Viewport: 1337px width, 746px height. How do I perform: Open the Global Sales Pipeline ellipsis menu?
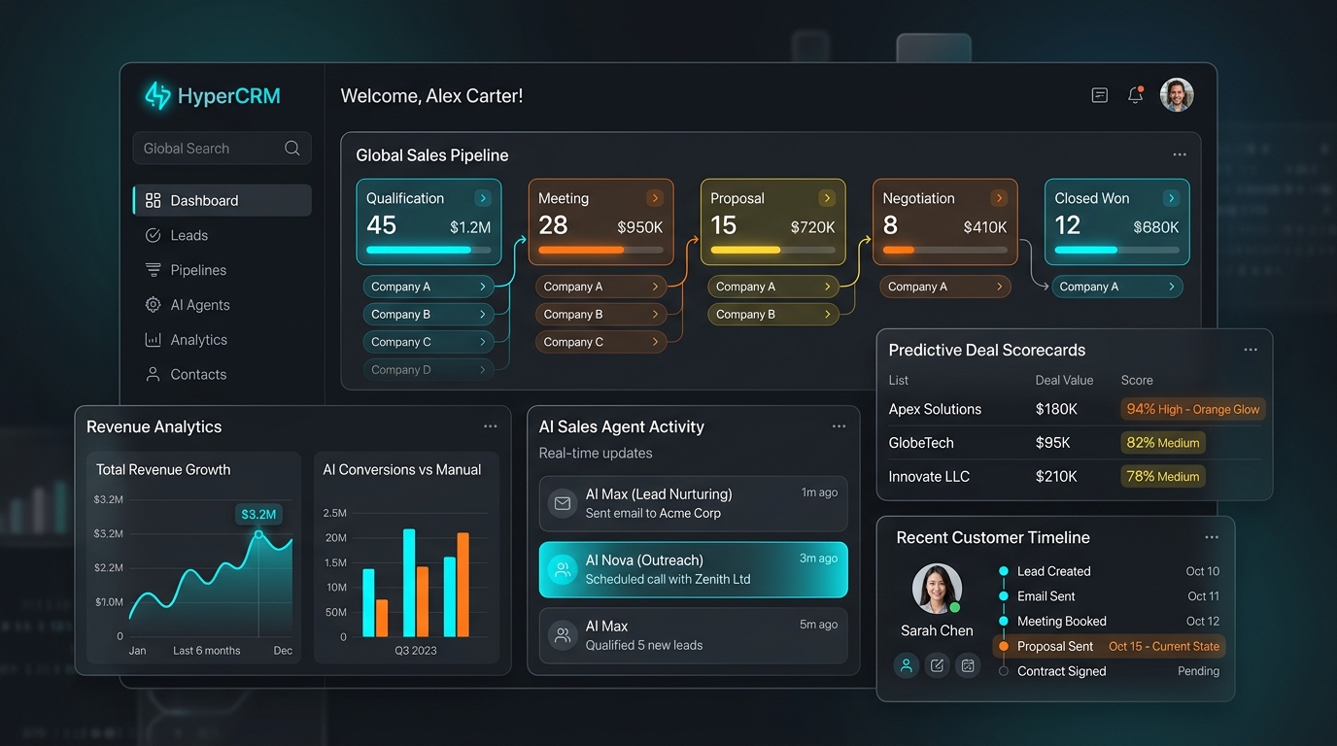1180,155
